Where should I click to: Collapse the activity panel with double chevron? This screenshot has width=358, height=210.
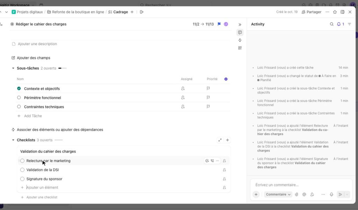[x=240, y=25]
